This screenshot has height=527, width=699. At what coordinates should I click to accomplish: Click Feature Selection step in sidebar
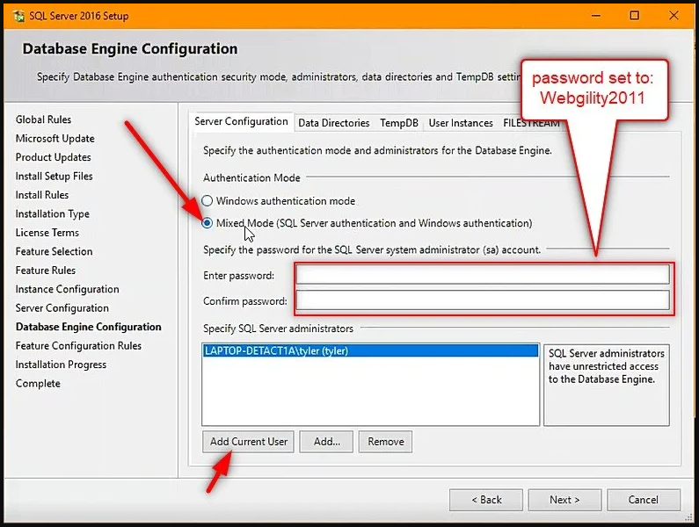click(54, 251)
